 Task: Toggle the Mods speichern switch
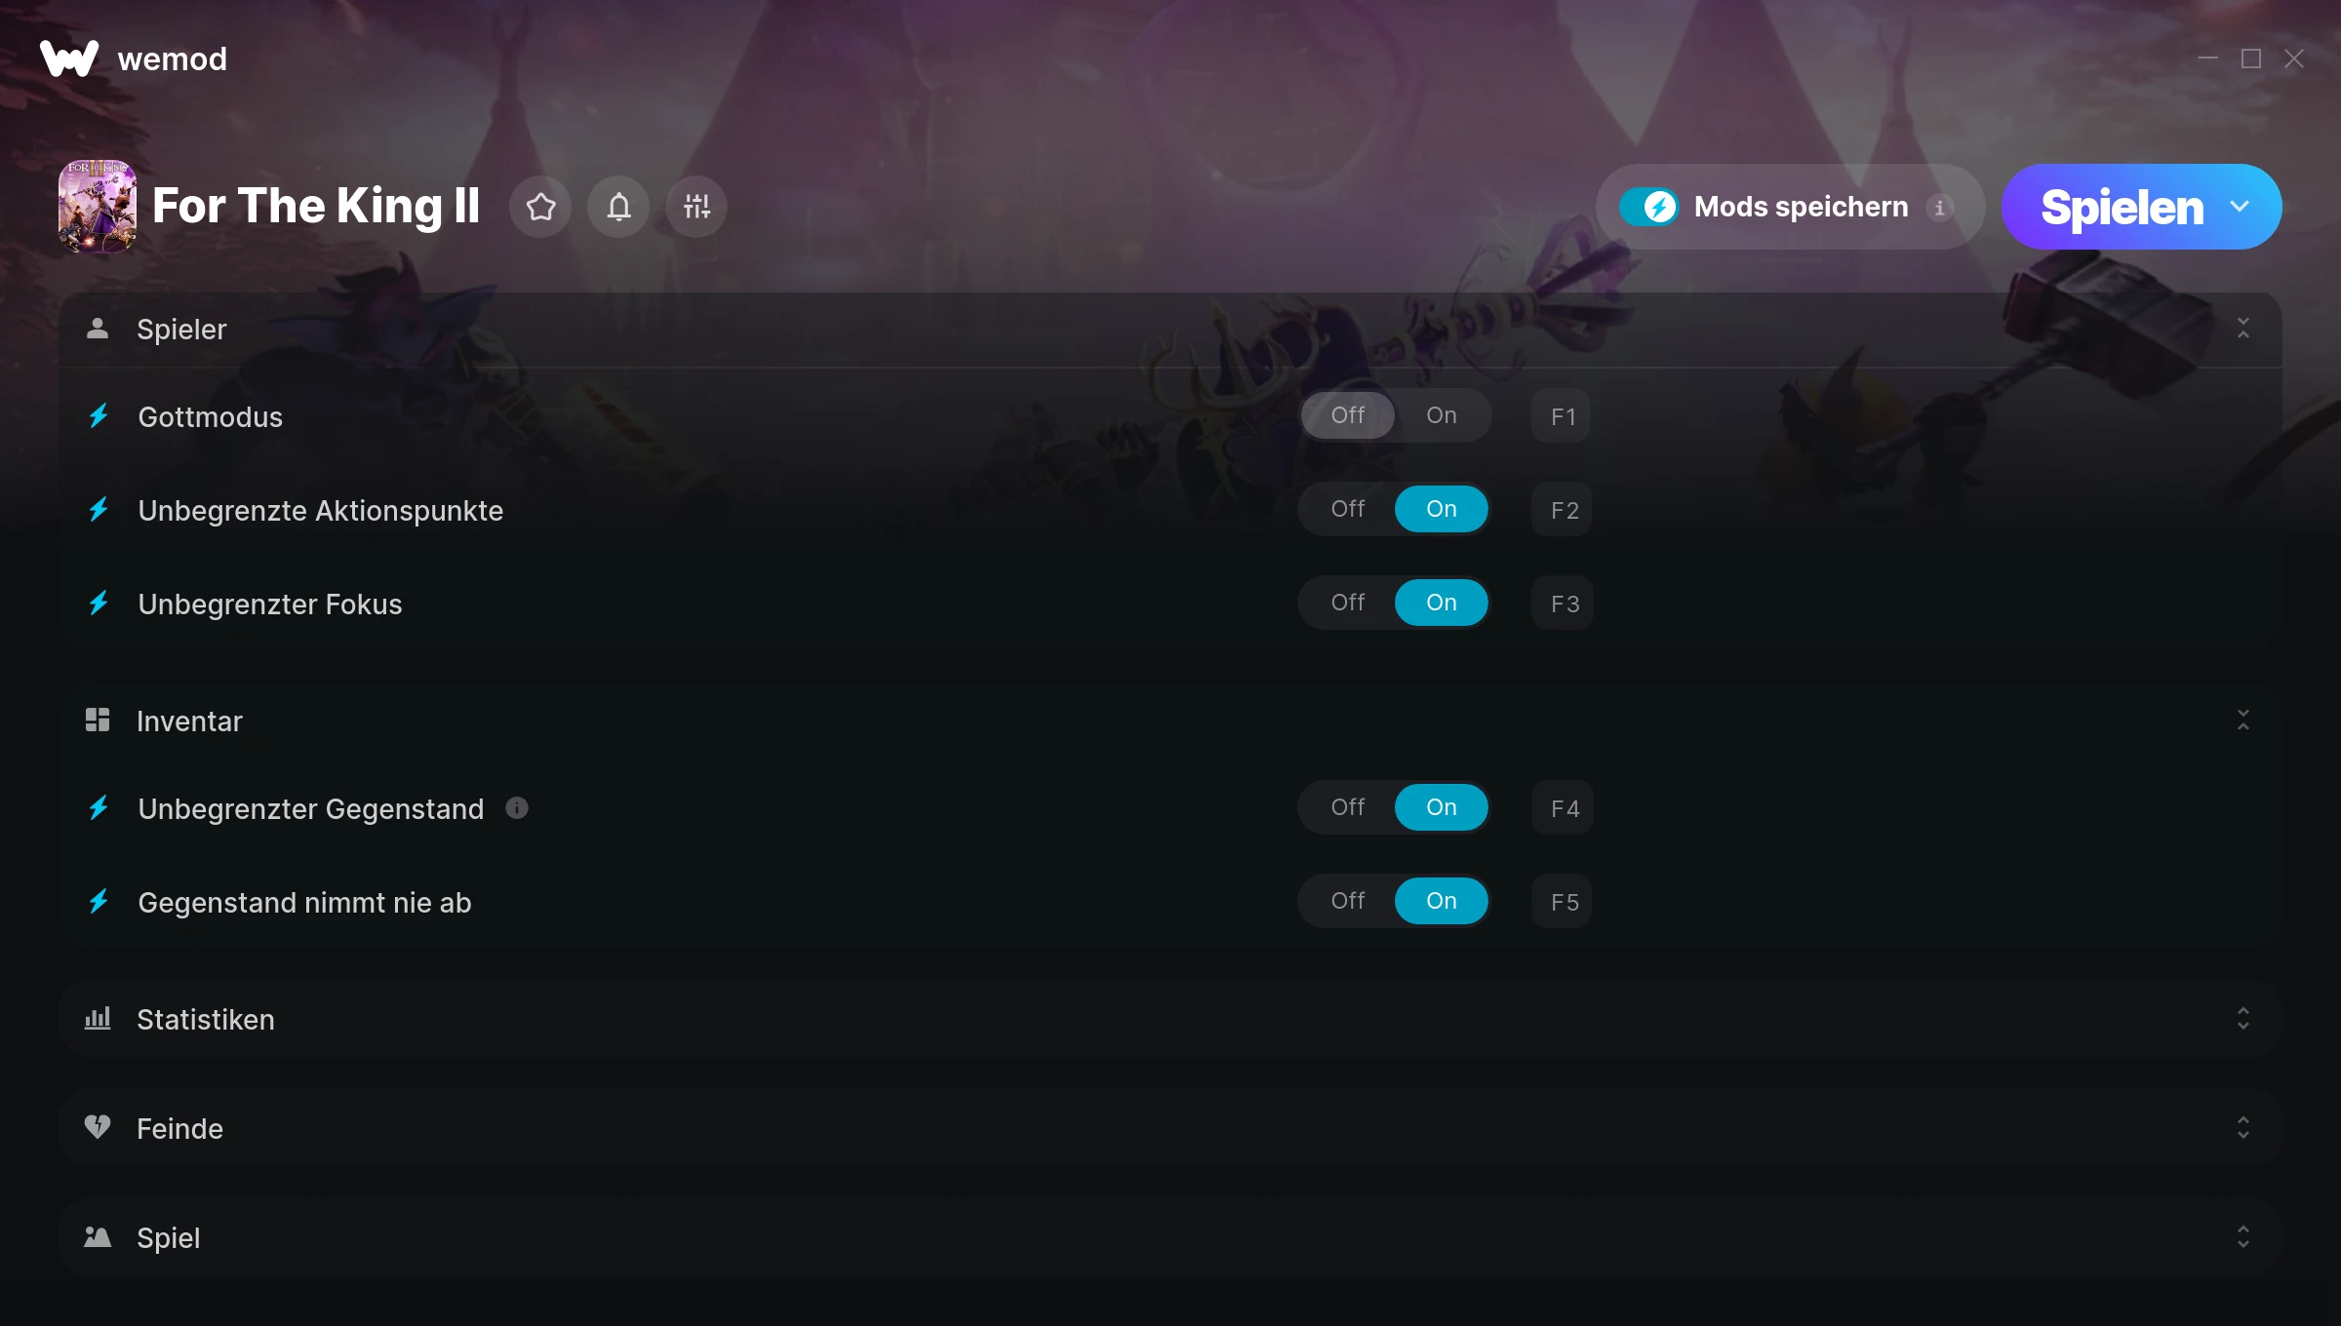click(1649, 207)
